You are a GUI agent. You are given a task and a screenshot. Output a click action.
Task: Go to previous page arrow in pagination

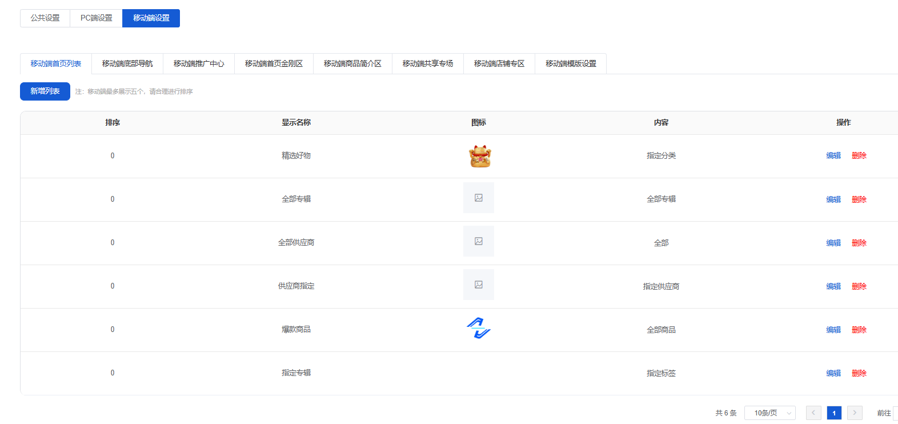pos(813,413)
